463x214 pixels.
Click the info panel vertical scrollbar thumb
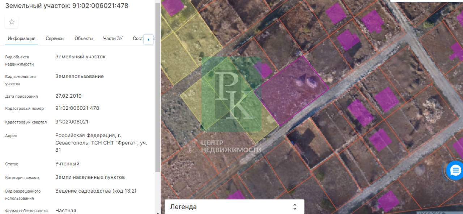click(x=157, y=87)
